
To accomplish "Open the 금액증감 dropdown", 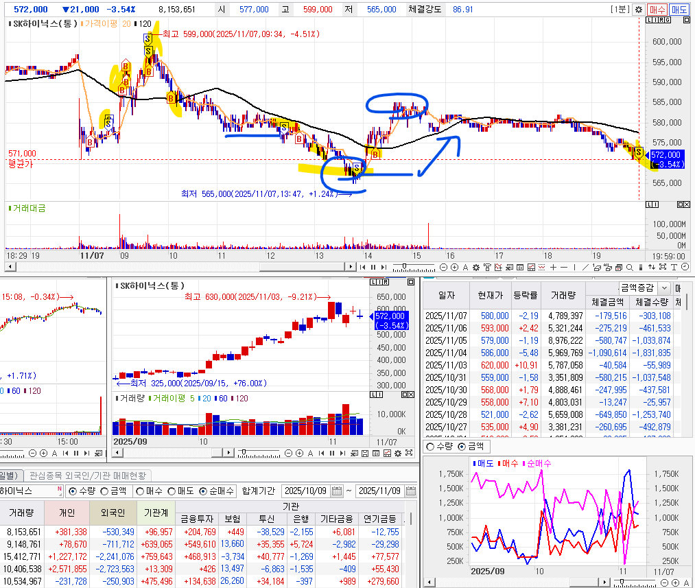I will point(664,288).
